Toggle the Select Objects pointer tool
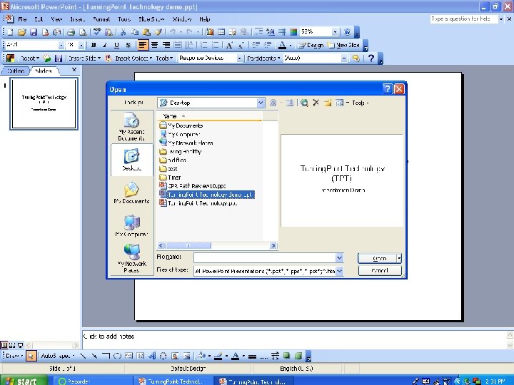514x385 pixels. tap(31, 356)
